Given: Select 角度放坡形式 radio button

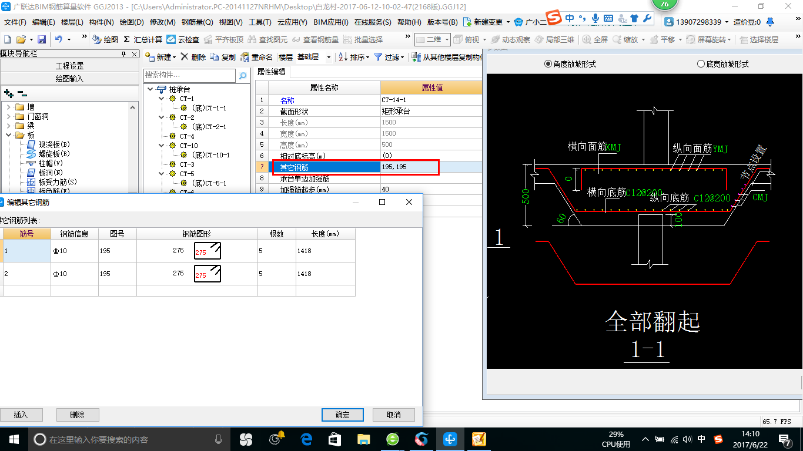Looking at the screenshot, I should pos(548,64).
